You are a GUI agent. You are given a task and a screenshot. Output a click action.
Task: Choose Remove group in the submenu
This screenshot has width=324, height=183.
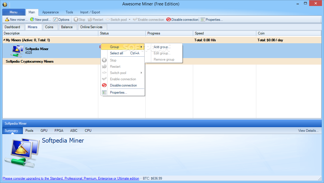point(163,59)
